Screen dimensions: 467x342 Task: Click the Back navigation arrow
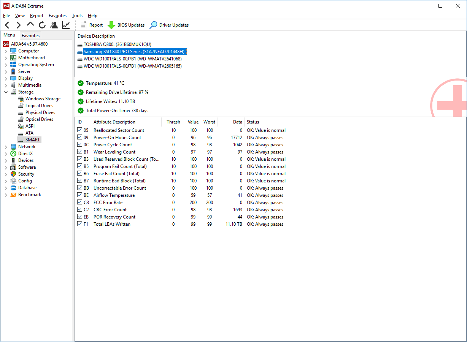pyautogui.click(x=7, y=25)
